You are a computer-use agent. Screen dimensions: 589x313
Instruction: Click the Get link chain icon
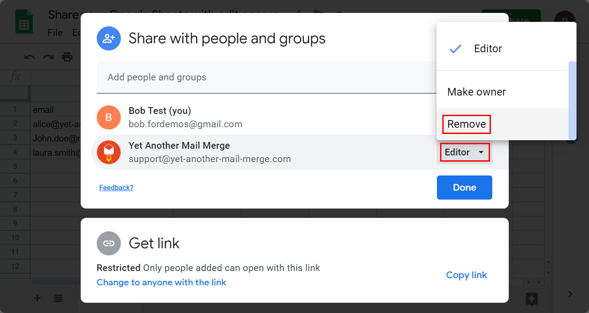pos(109,243)
